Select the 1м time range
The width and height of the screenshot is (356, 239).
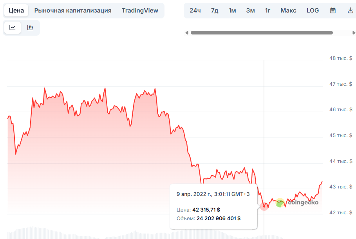tap(232, 11)
